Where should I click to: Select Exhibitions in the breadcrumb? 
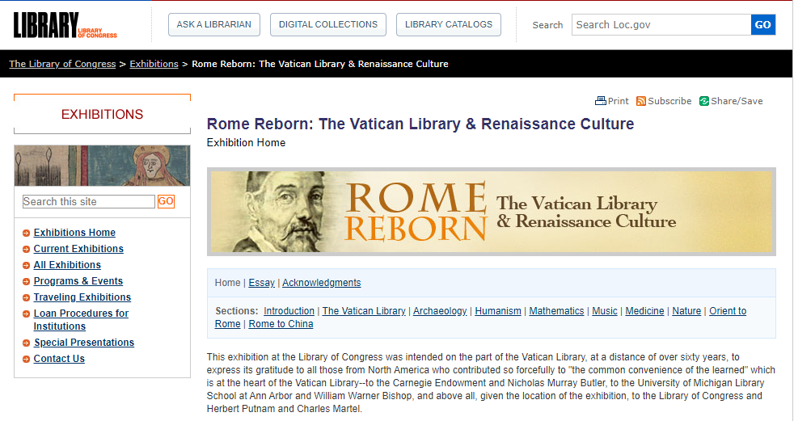point(154,64)
